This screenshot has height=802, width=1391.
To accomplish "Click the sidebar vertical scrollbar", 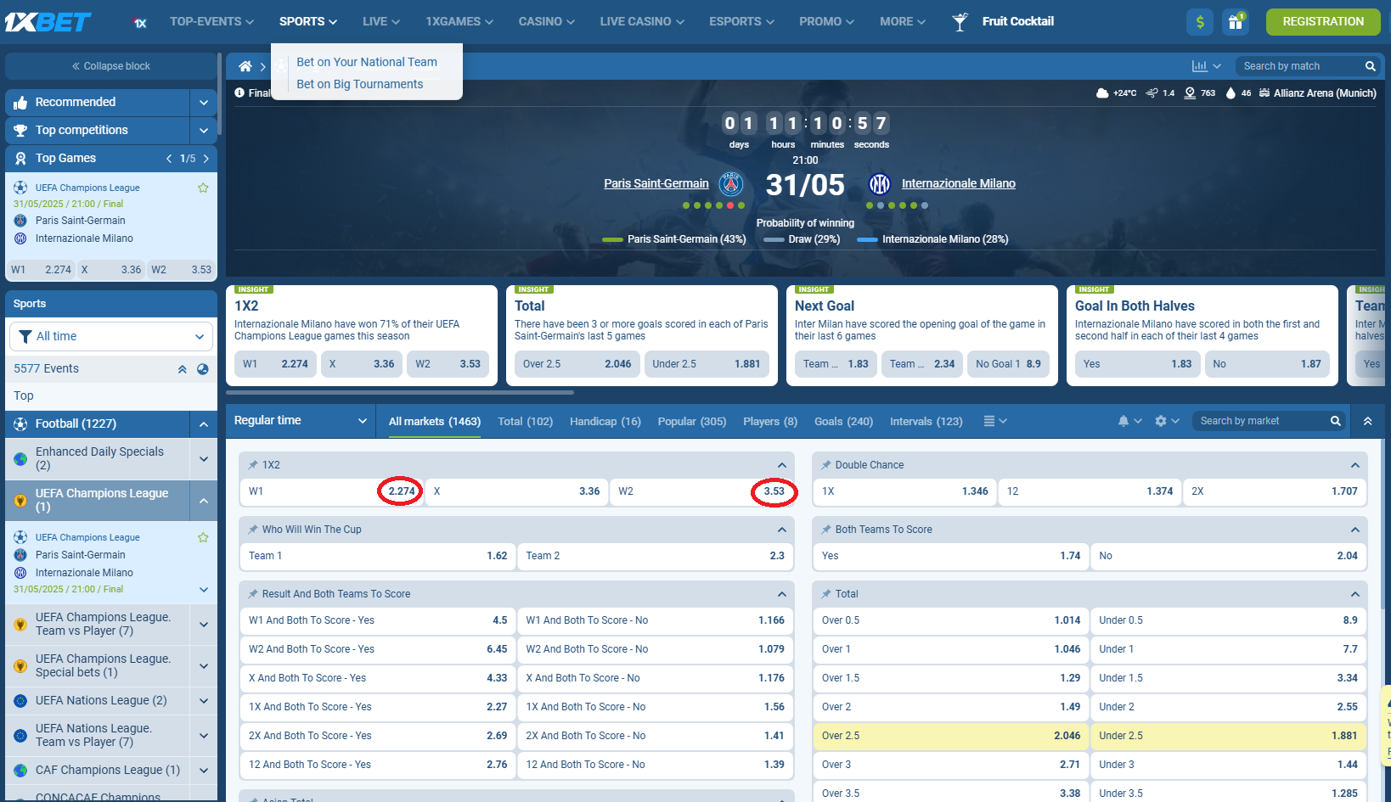I will tap(220, 93).
